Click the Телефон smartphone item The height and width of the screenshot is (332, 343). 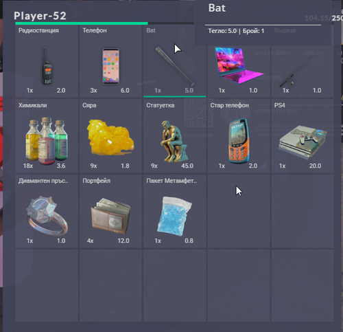pos(110,61)
